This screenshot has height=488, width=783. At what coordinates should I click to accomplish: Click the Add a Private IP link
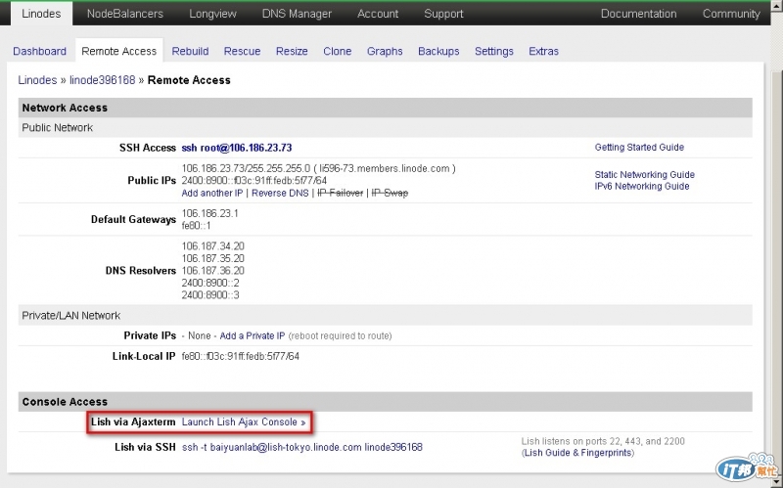point(253,335)
